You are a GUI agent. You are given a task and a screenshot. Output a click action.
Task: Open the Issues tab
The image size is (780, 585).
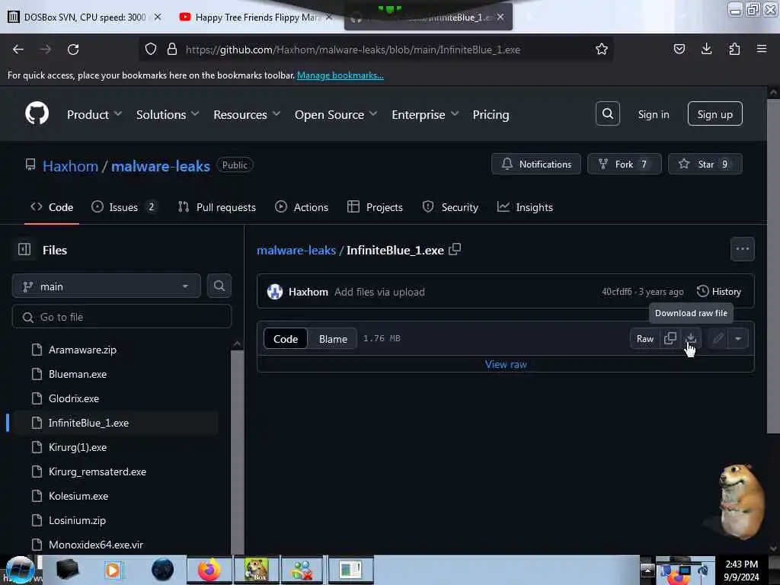click(123, 207)
